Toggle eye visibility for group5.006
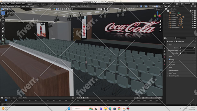Image resolution: width=197 pixels, height=111 pixels. coord(193,17)
